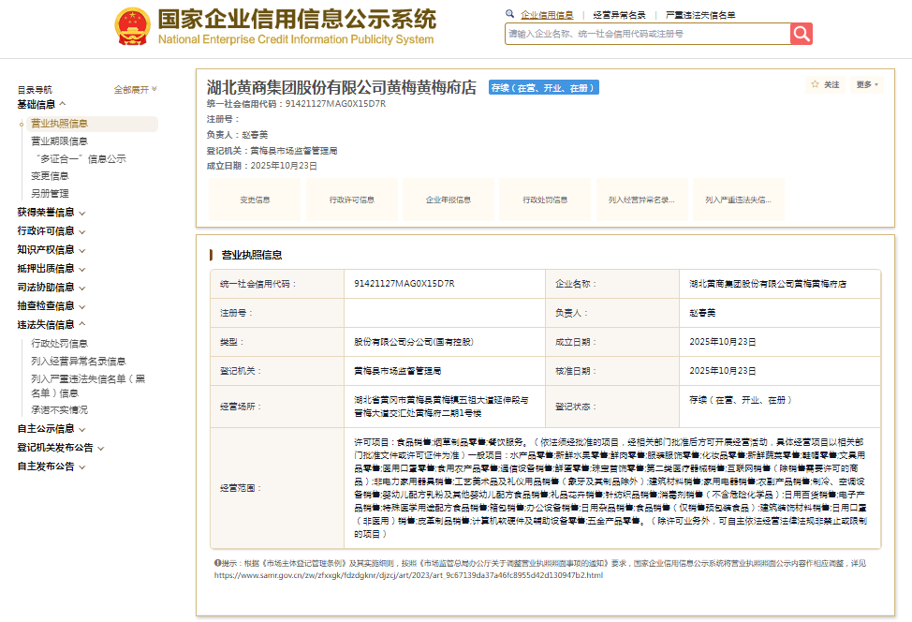The width and height of the screenshot is (912, 622).
Task: Expand the 获得荣誉信息 section
Action: (51, 213)
